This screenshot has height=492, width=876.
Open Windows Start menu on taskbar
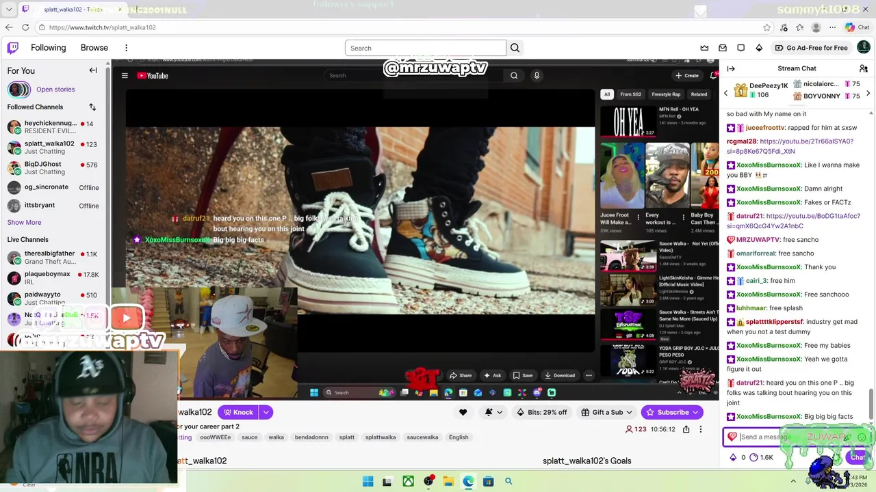[x=368, y=482]
